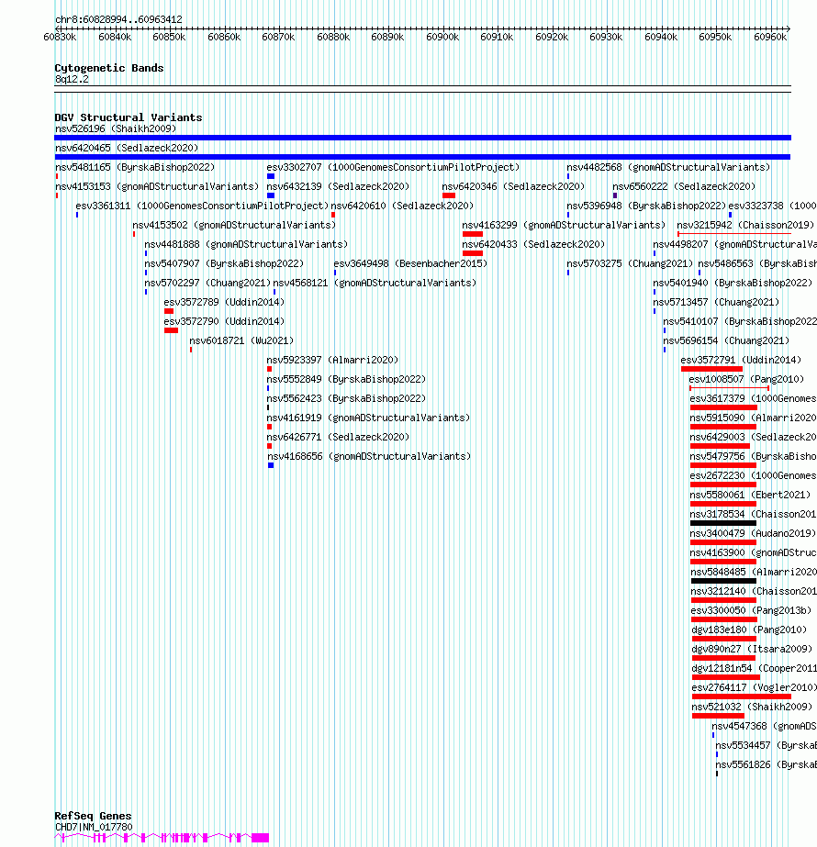Click esv3361311 (1000GenomesConsortiumPilotProject) label
The image size is (817, 847).
tap(202, 206)
